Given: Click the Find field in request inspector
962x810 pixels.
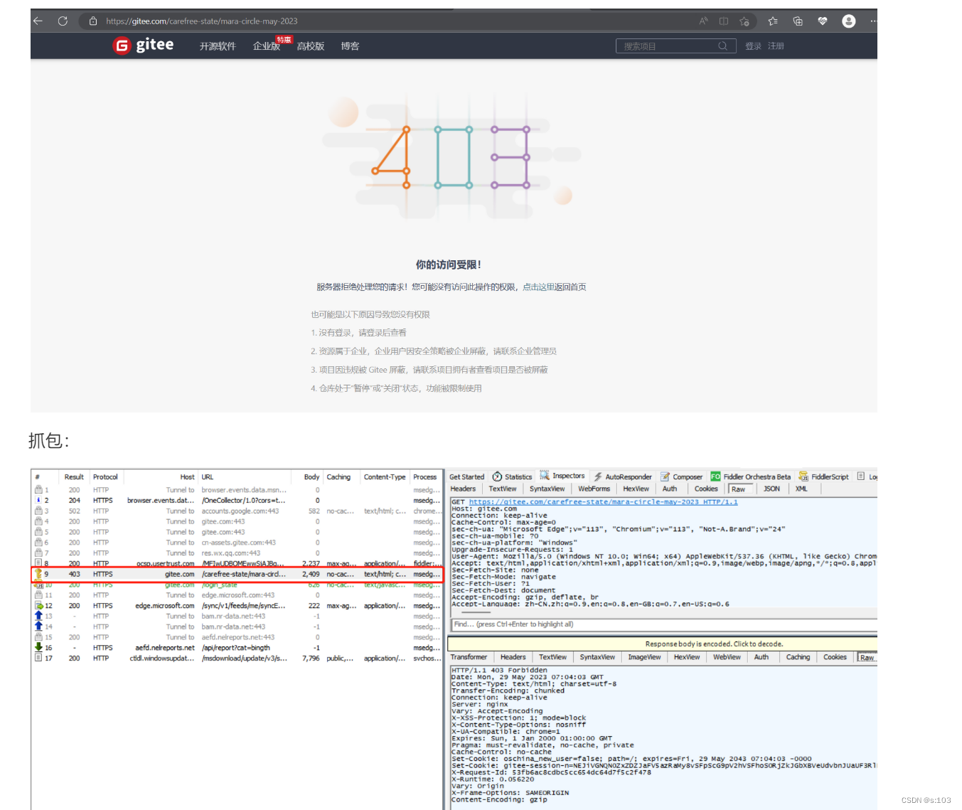Looking at the screenshot, I should (664, 624).
